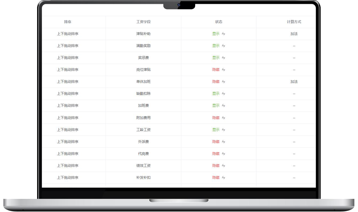358x212 pixels.
Task: Click 上下拖动排序 in the 加班费 row
Action: pyautogui.click(x=68, y=106)
